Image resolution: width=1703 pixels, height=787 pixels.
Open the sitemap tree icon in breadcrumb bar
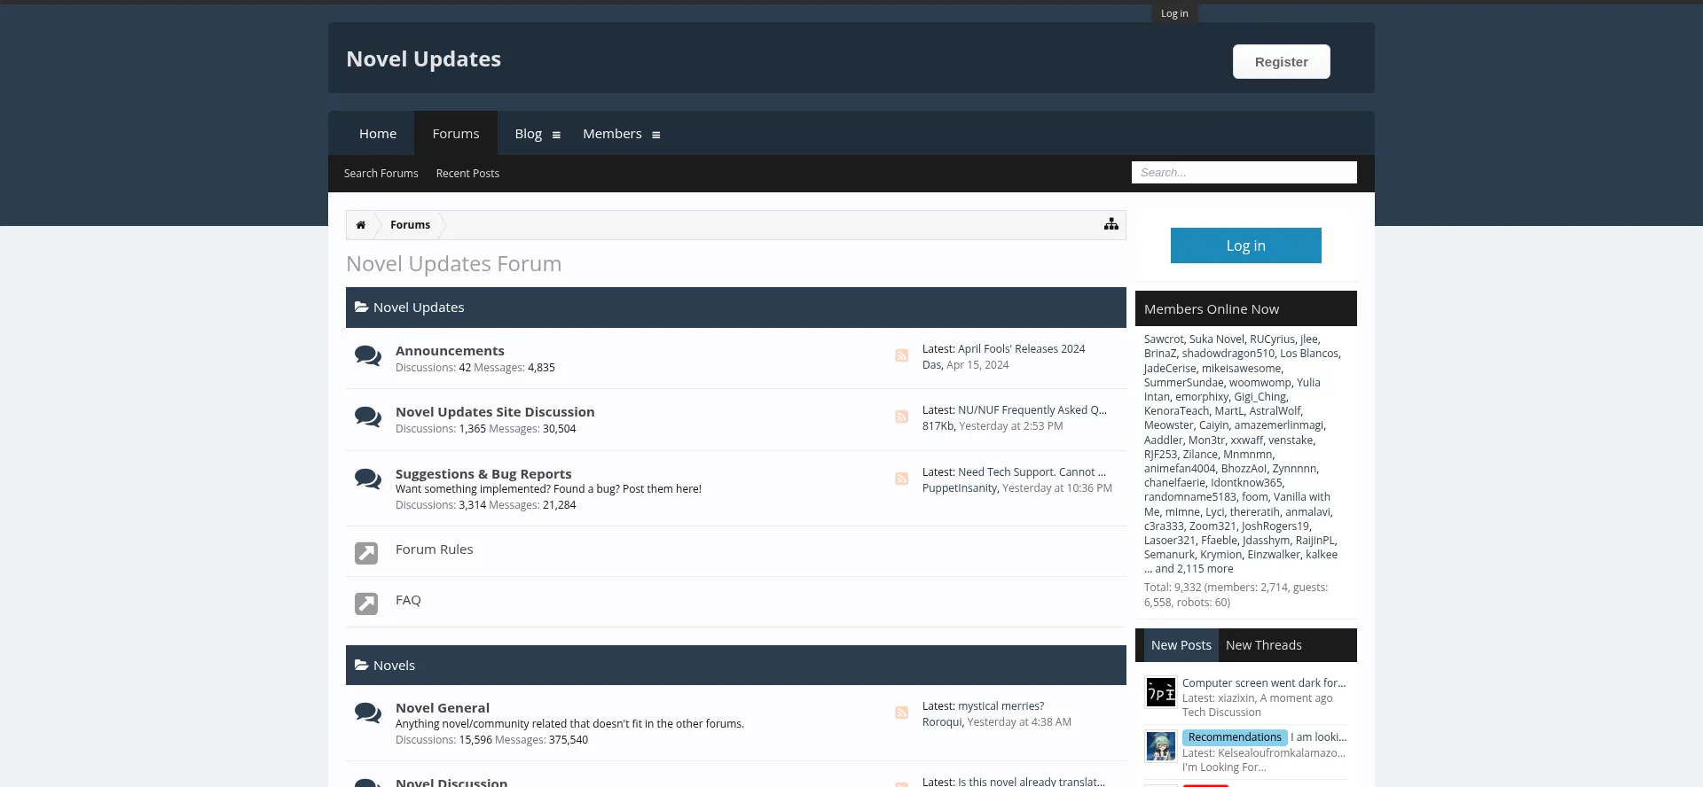click(x=1110, y=225)
